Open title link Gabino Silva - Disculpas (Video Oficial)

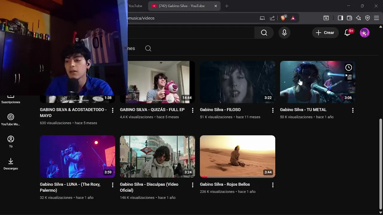[149, 187]
